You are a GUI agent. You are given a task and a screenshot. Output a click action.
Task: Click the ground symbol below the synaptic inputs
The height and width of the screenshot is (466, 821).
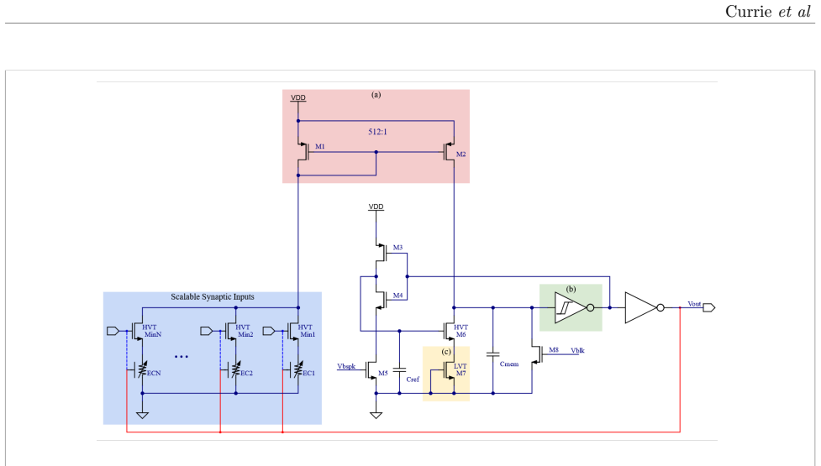pyautogui.click(x=142, y=416)
